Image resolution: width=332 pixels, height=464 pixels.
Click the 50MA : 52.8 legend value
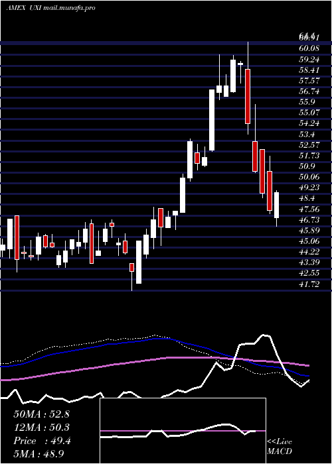pyautogui.click(x=41, y=414)
